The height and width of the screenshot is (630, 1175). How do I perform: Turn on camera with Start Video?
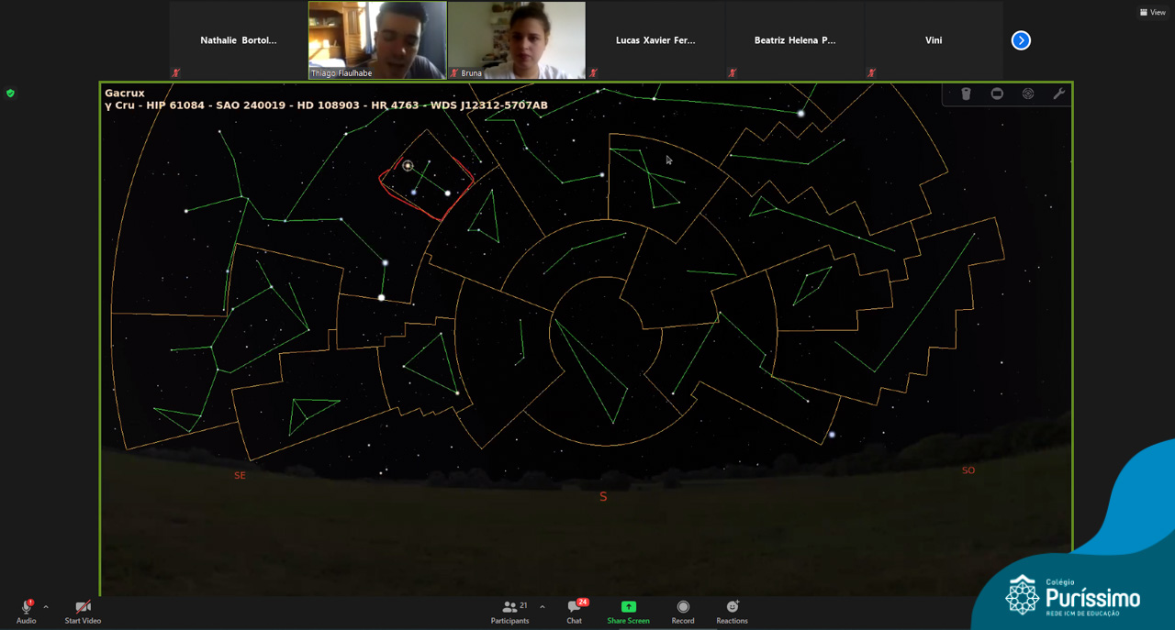(83, 611)
